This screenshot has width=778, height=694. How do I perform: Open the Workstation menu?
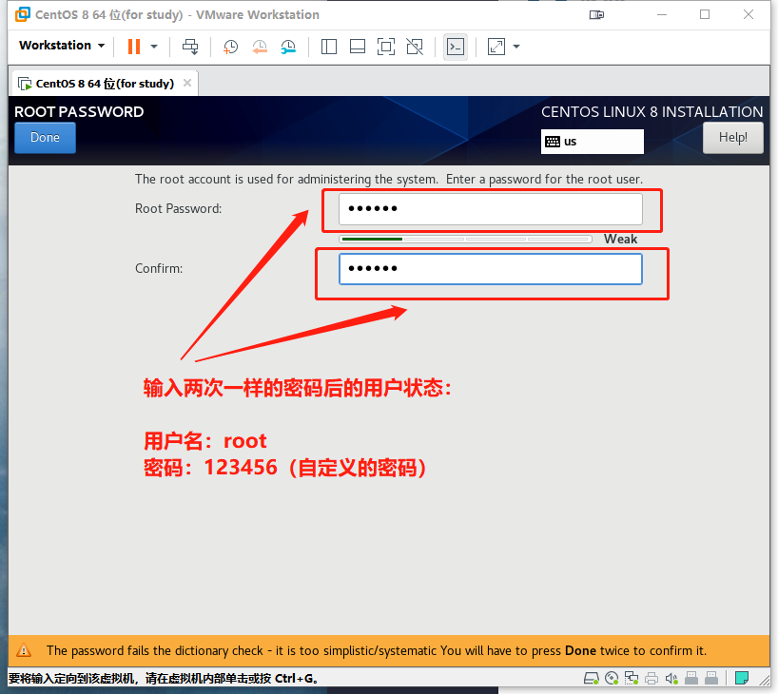62,45
